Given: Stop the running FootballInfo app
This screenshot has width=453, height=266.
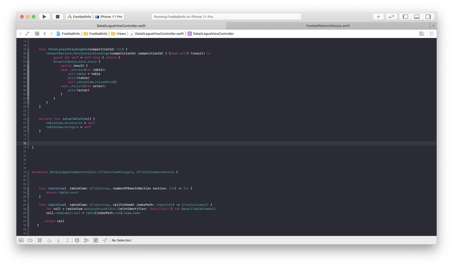Looking at the screenshot, I should [57, 17].
